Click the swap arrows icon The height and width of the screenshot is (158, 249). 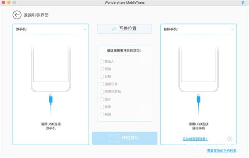coord(114,29)
